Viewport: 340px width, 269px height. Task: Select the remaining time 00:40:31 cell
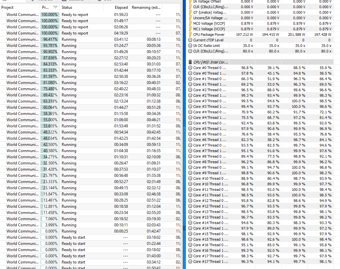point(153,83)
